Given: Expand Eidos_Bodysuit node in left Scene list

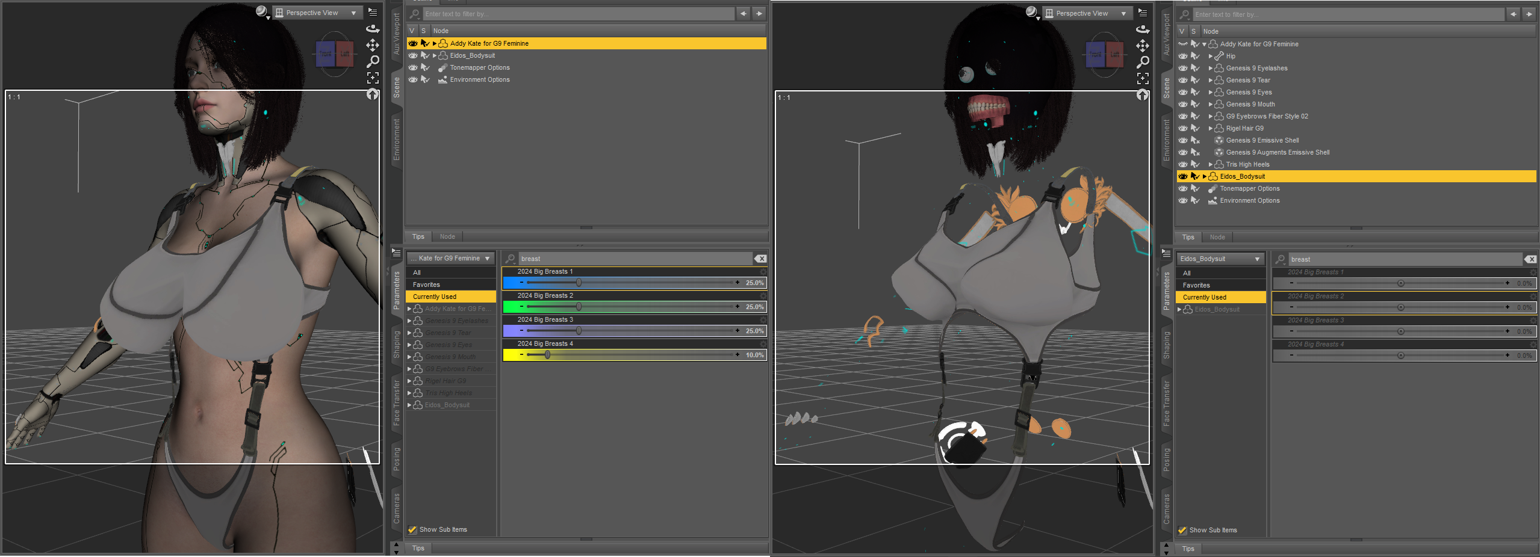Looking at the screenshot, I should pos(435,55).
